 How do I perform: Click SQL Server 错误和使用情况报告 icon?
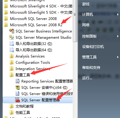pos(17,94)
